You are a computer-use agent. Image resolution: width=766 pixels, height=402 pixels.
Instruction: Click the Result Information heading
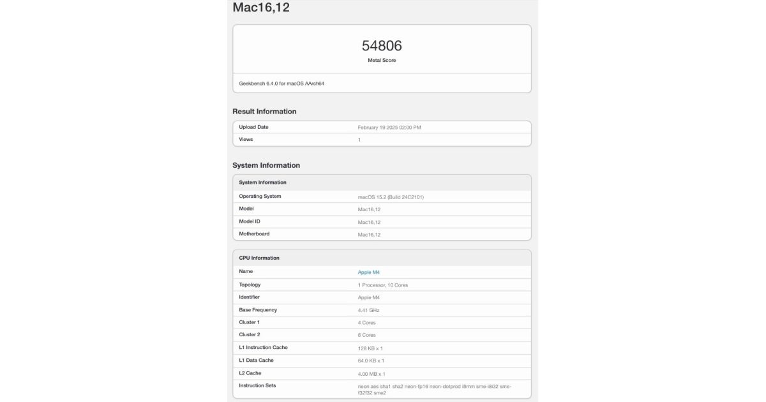pos(264,112)
